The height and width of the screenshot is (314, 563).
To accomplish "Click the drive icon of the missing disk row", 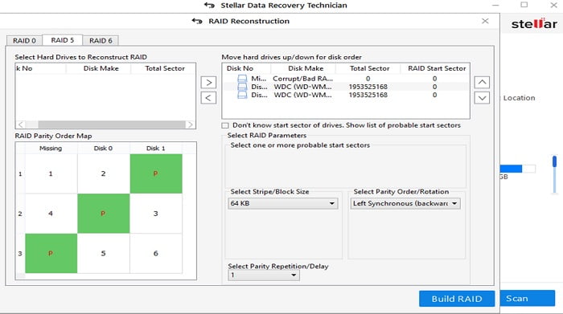I will click(x=242, y=79).
